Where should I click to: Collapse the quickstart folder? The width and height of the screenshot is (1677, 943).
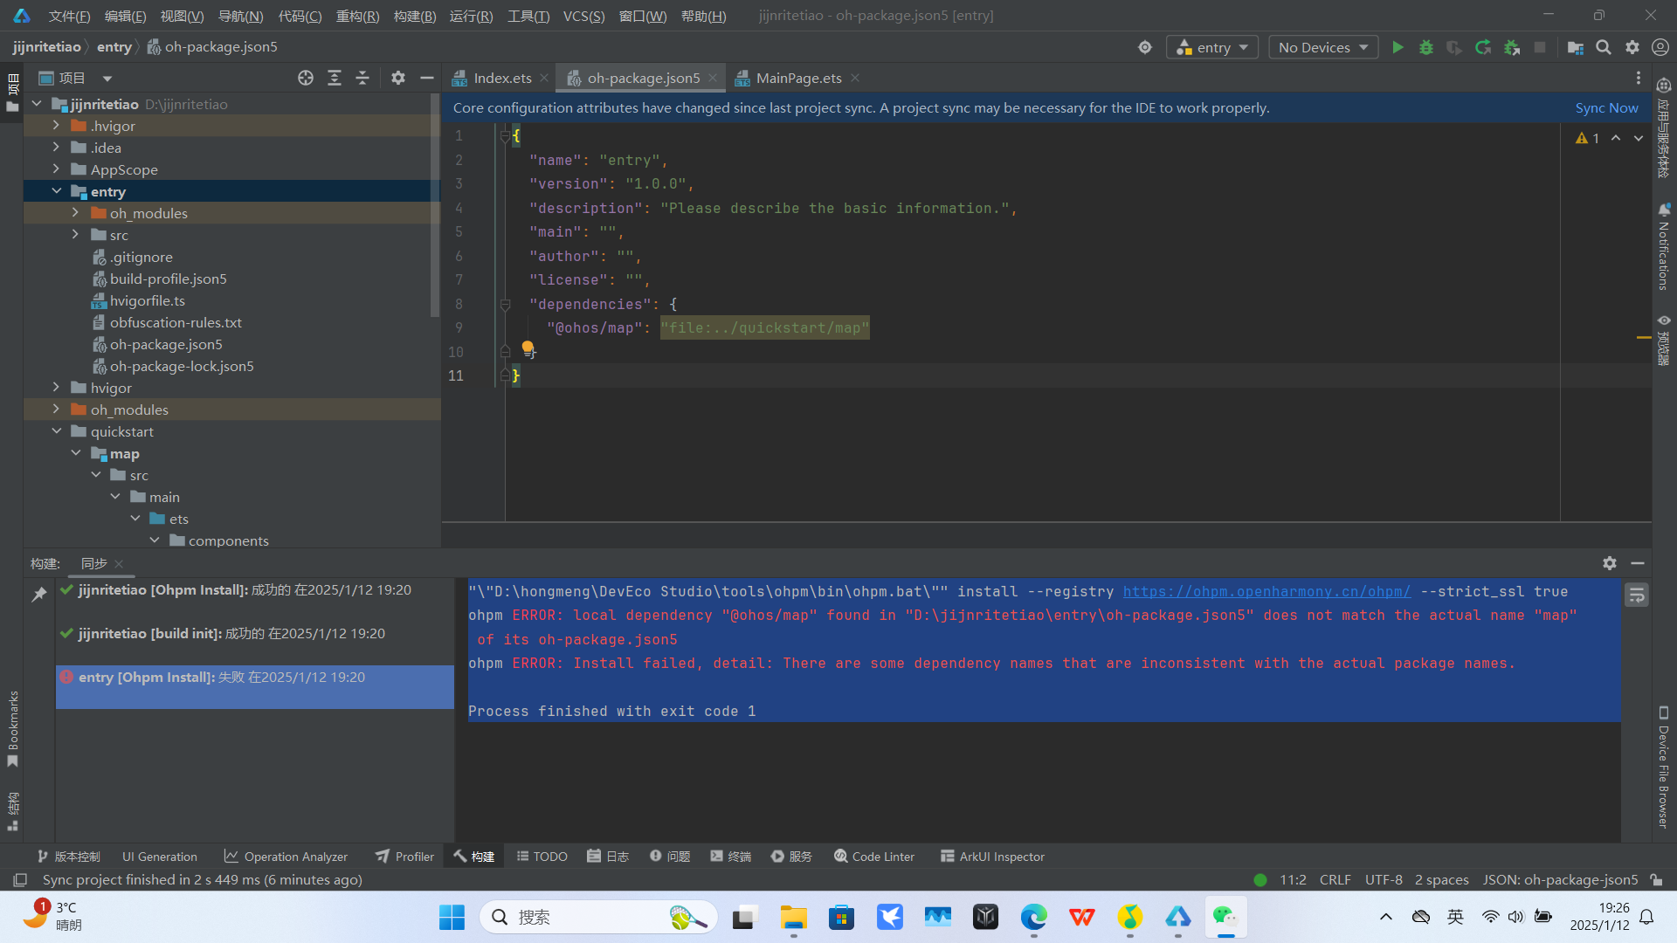click(57, 431)
